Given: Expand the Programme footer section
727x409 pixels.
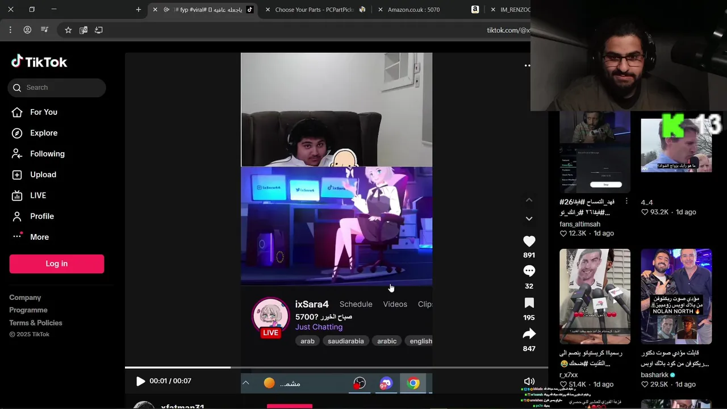Looking at the screenshot, I should pyautogui.click(x=28, y=310).
